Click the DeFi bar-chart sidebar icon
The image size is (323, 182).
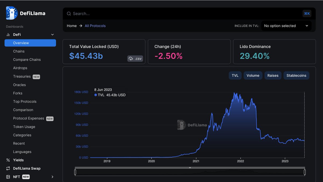8,34
